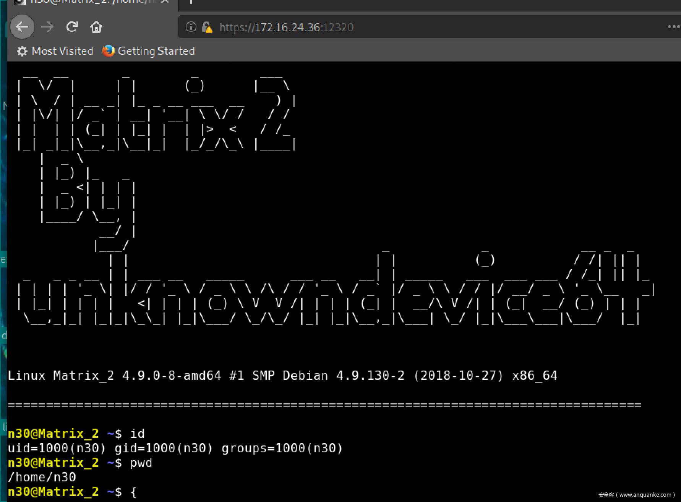Open a new tab with the plus button
The image size is (681, 502).
point(191,2)
